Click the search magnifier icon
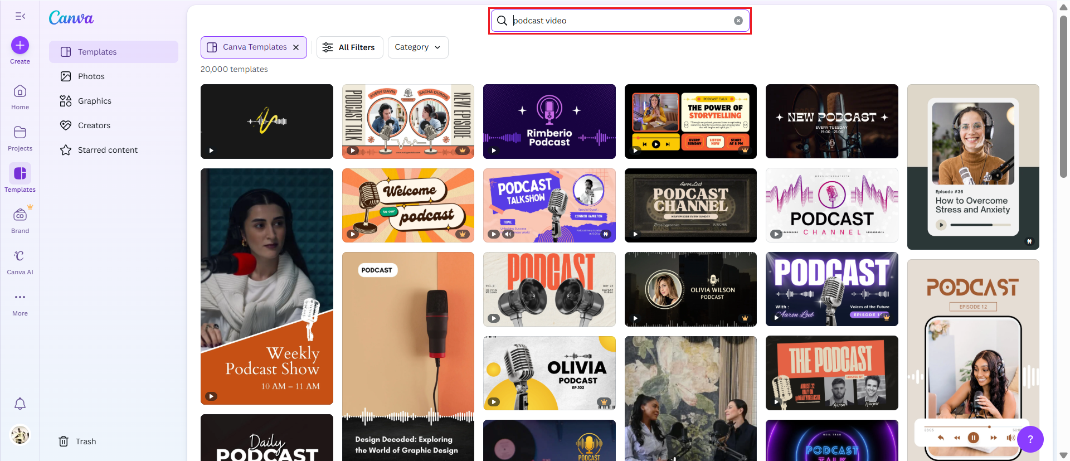 [x=502, y=21]
